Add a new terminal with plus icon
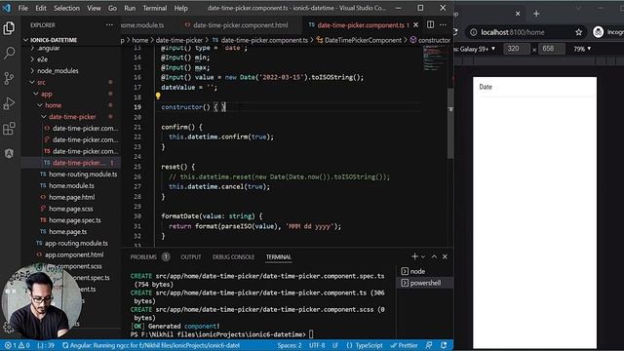 (414, 256)
